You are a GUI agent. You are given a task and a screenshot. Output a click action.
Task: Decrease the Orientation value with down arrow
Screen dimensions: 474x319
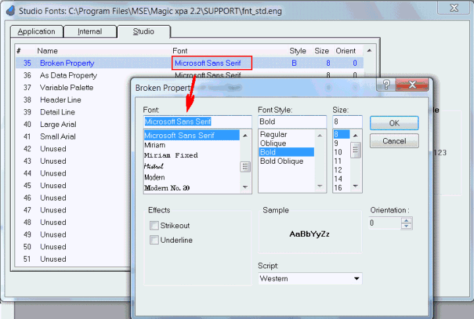[x=406, y=226]
